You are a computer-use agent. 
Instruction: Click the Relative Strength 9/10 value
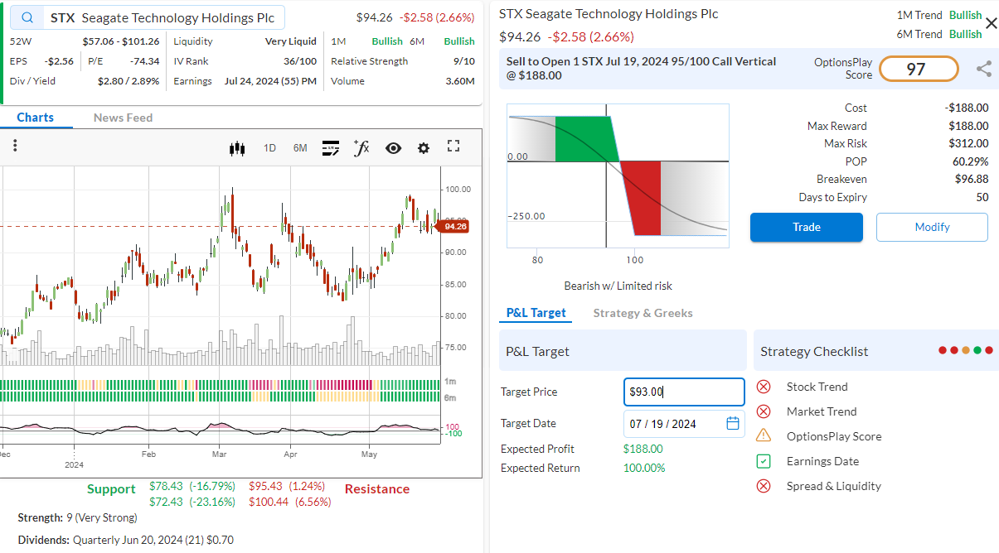tap(464, 61)
